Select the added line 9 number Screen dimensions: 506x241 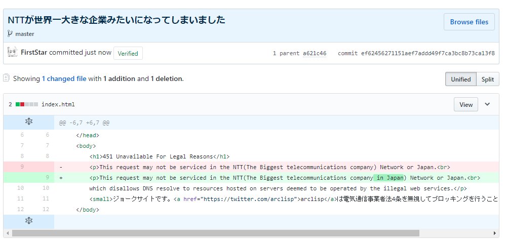pyautogui.click(x=47, y=177)
